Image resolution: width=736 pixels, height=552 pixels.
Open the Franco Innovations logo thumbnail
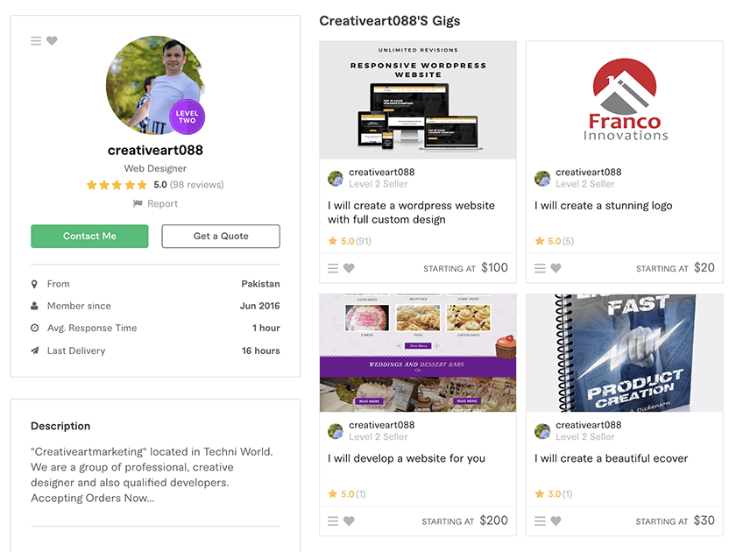[624, 100]
